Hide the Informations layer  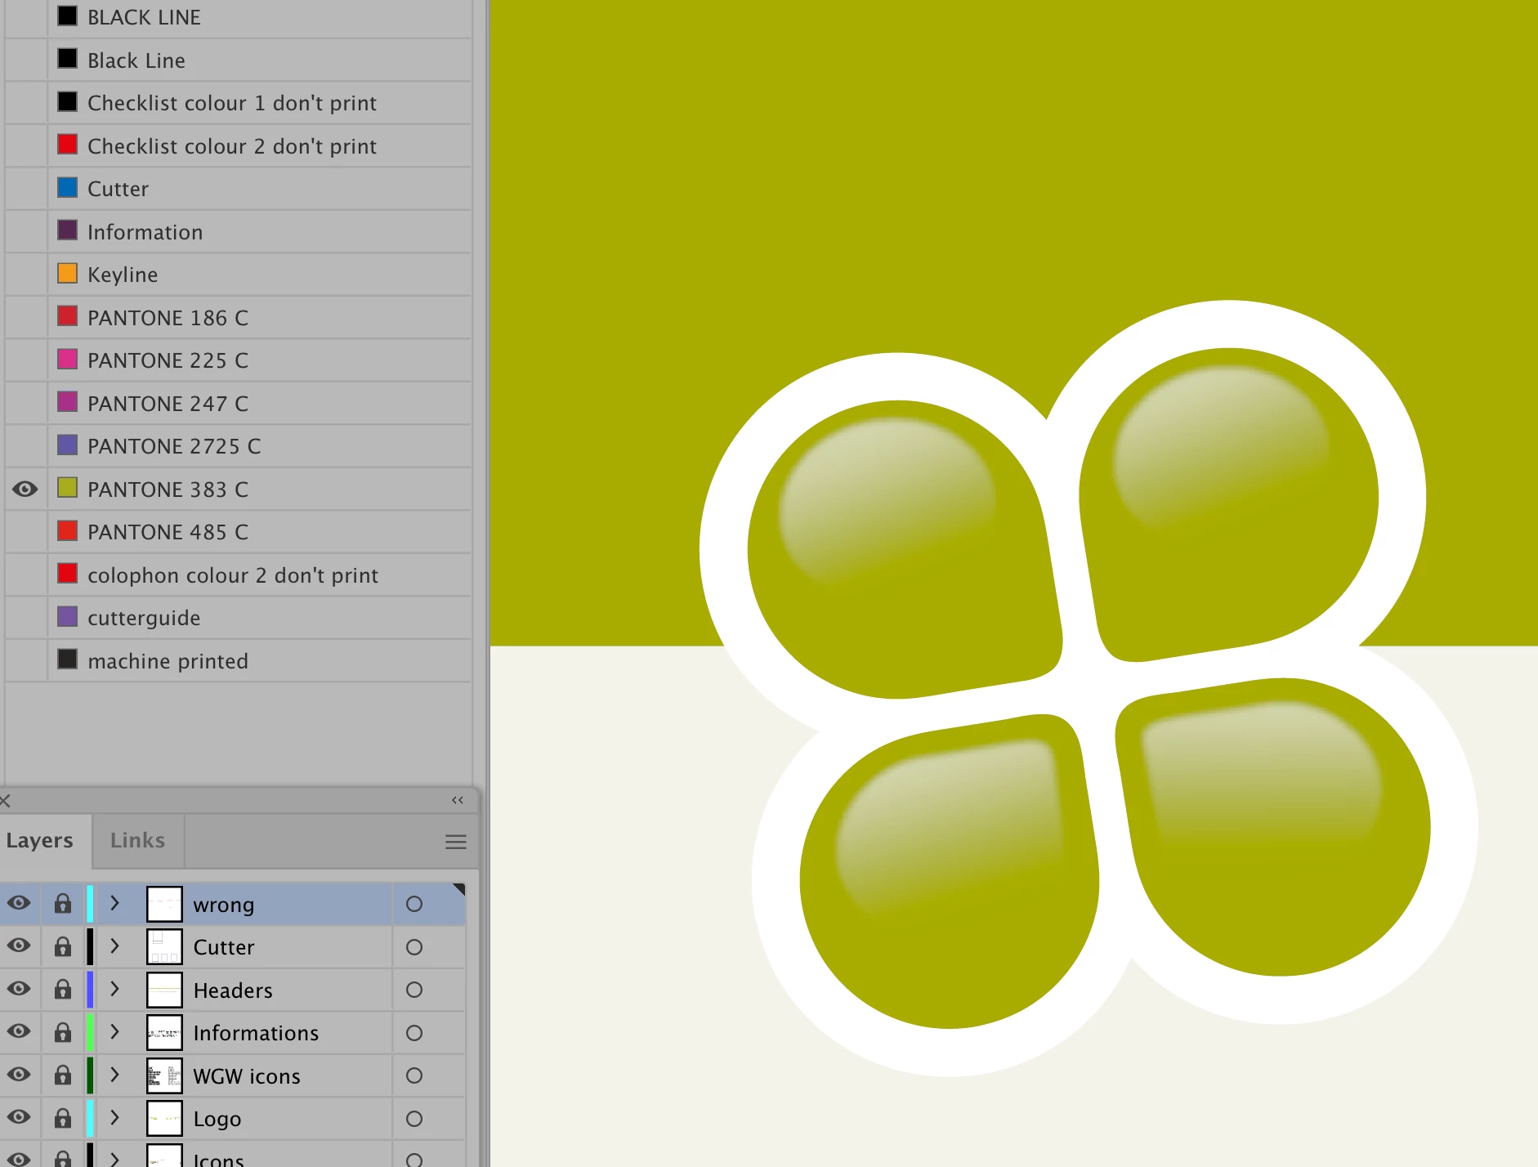(19, 1031)
